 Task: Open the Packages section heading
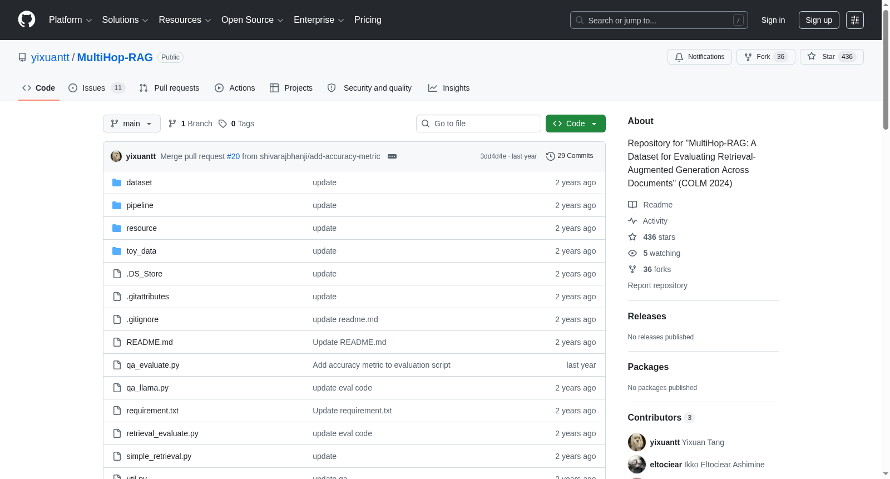pyautogui.click(x=648, y=367)
